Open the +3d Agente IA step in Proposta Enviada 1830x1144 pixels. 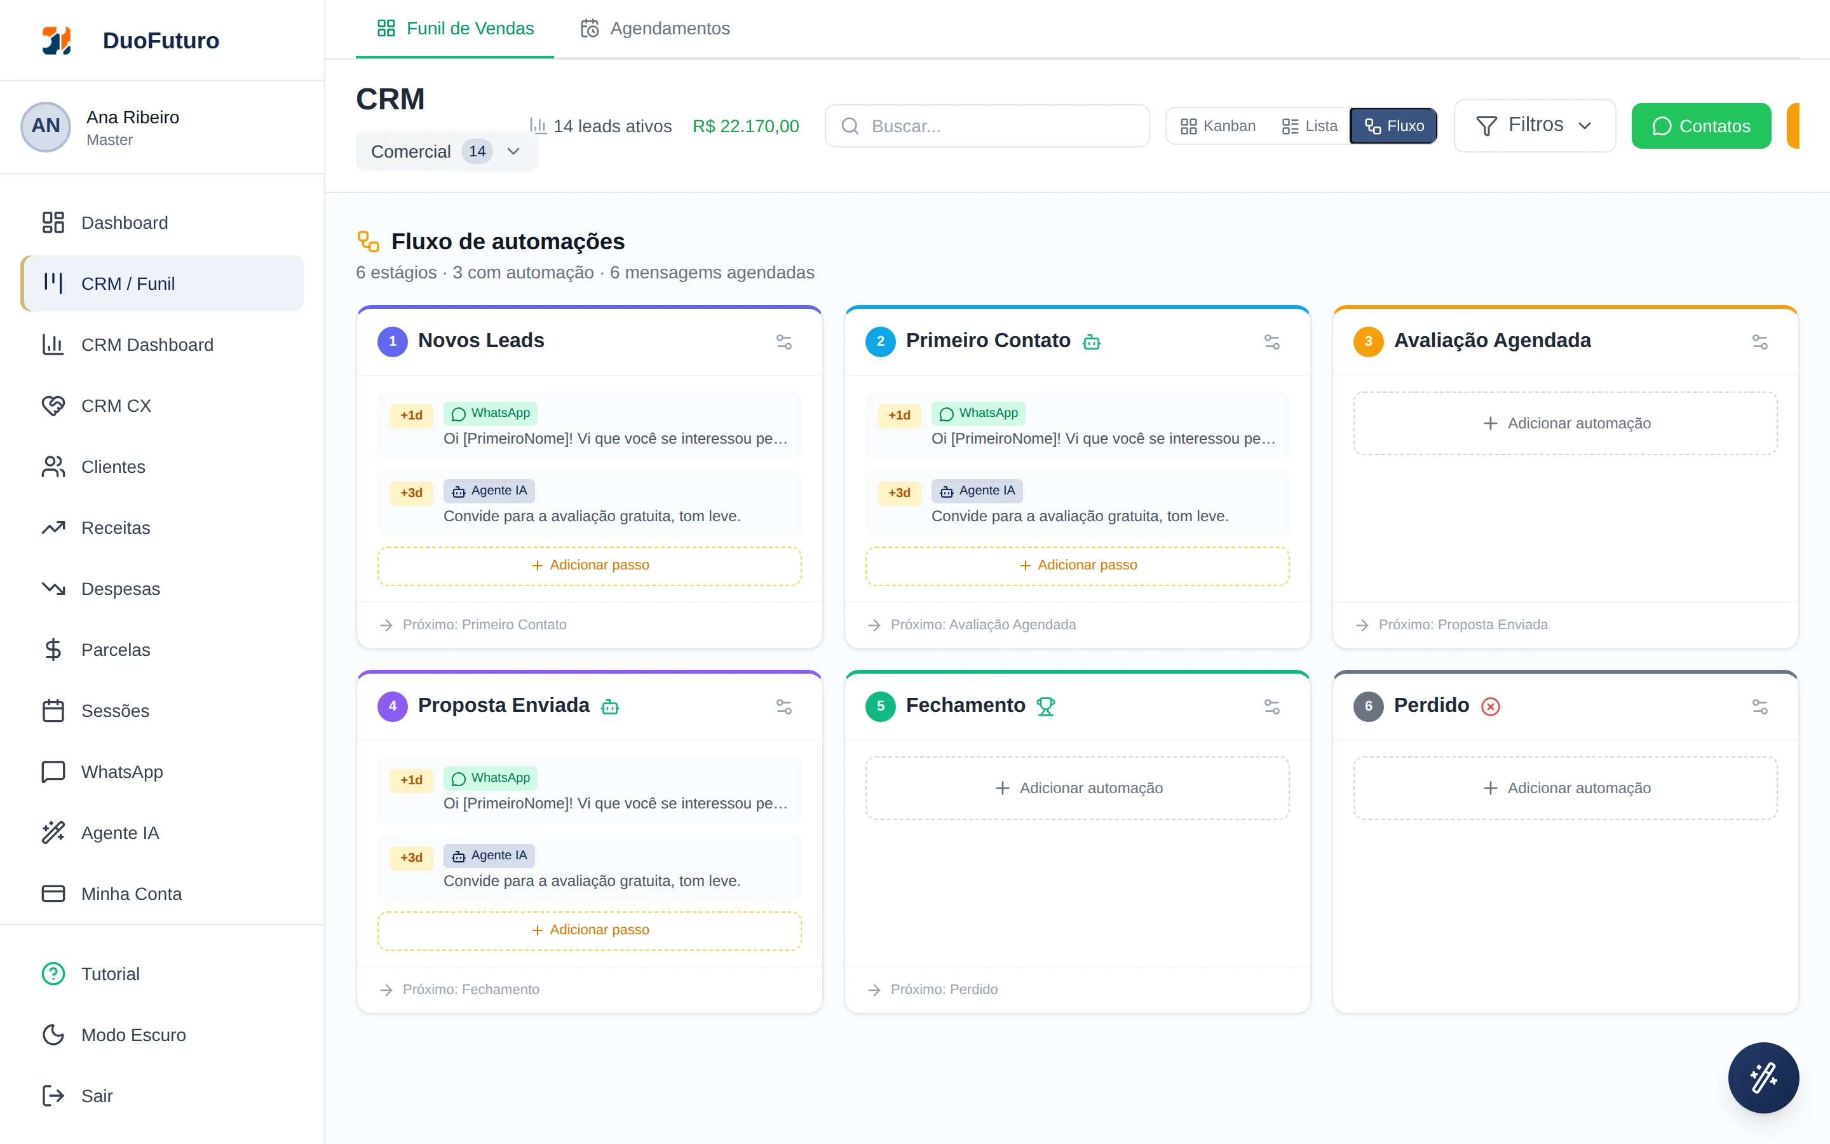(x=589, y=868)
